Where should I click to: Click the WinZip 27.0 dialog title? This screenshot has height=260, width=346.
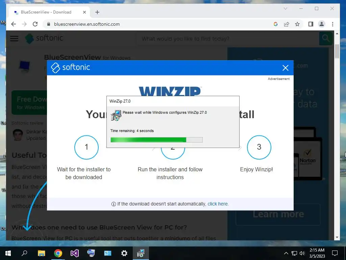[120, 101]
